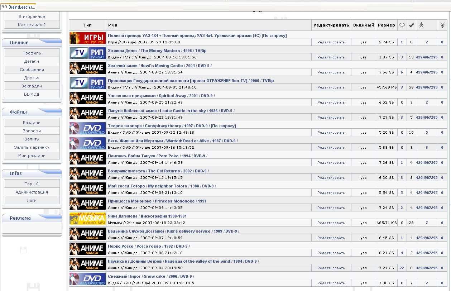Screen dimensions: 451x291
Task: Open Закладки in Личные menu
Action: coord(32,86)
